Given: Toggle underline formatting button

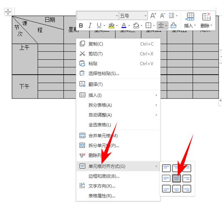Looking at the screenshot, I should pos(99,25).
